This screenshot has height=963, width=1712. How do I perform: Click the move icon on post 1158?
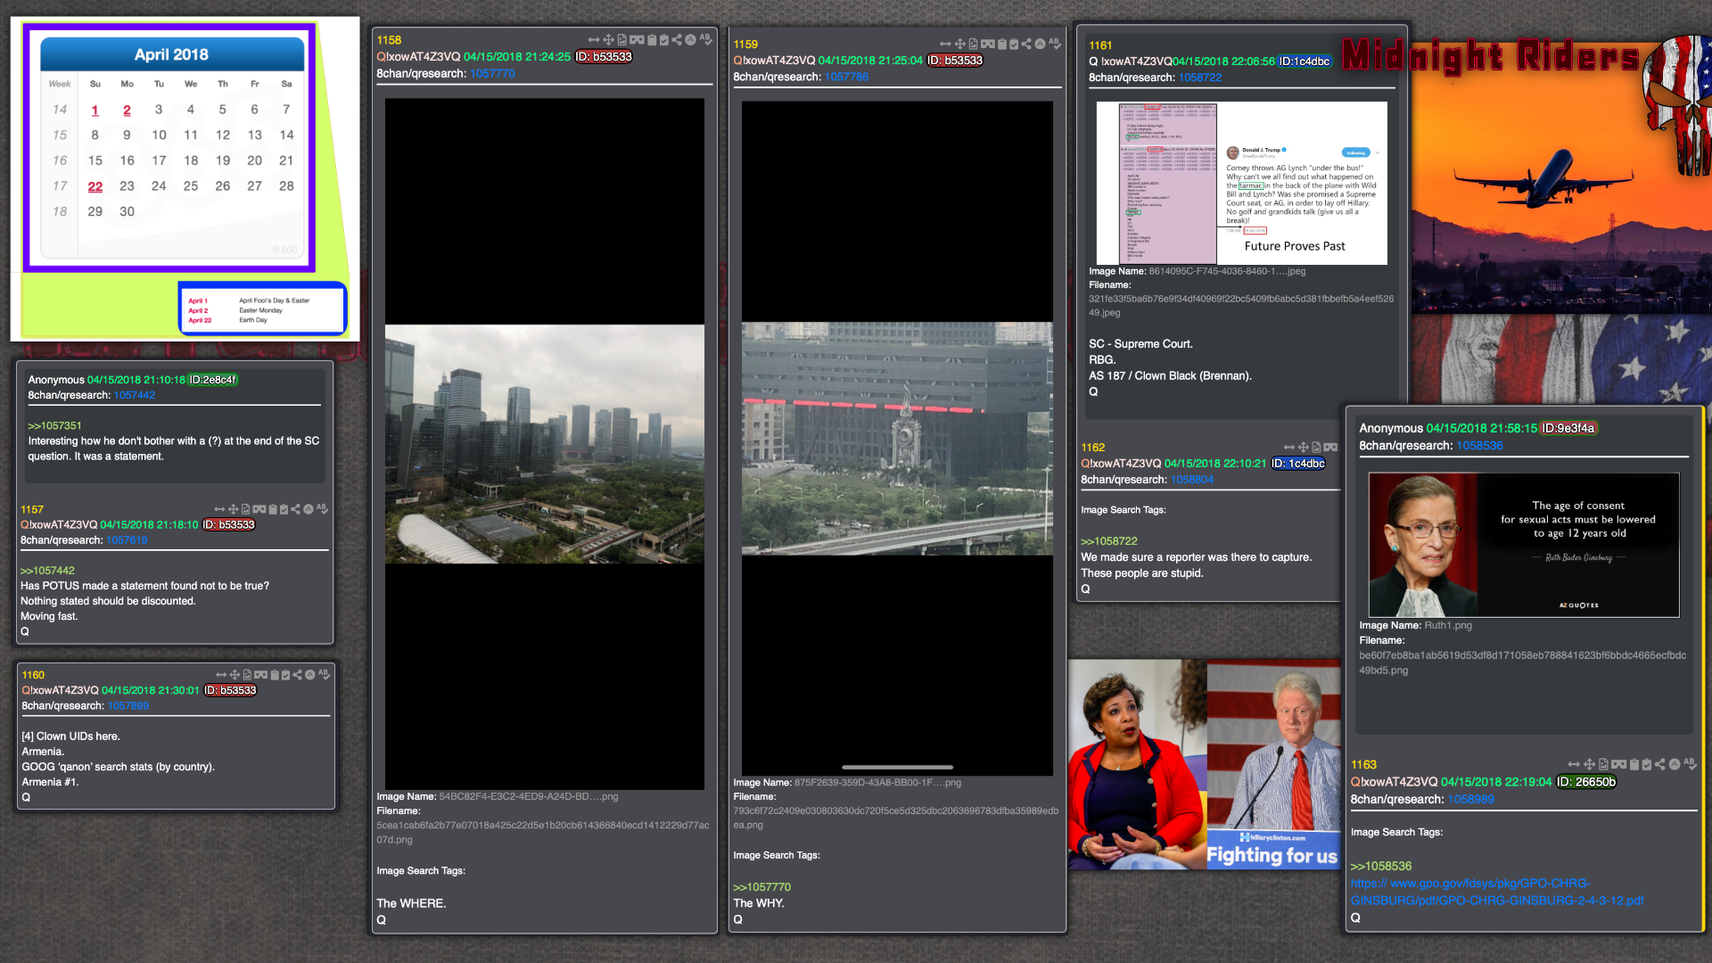pyautogui.click(x=608, y=40)
